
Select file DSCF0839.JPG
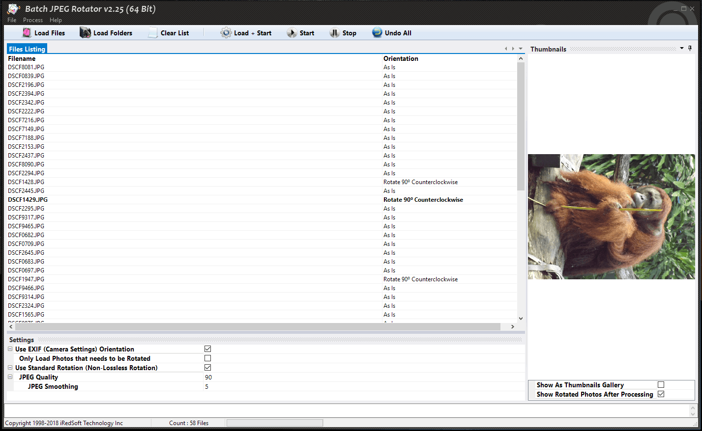[x=26, y=76]
